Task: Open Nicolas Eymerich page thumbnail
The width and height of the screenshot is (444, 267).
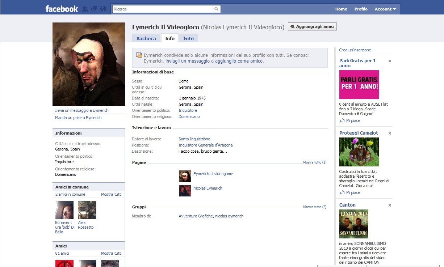Action: coord(185,191)
